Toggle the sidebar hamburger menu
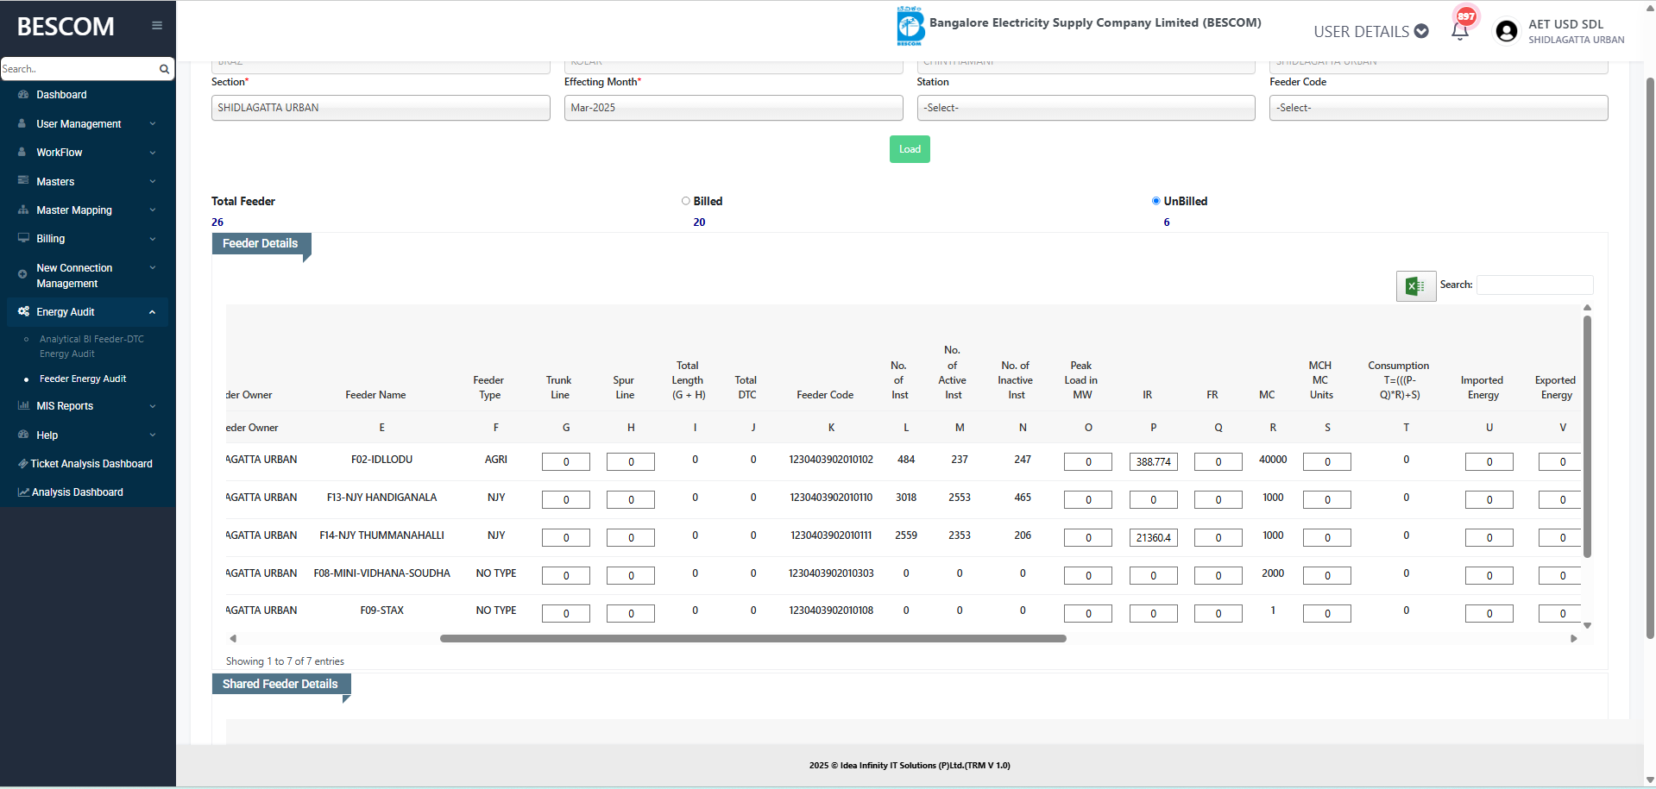The image size is (1656, 789). pyautogui.click(x=157, y=25)
